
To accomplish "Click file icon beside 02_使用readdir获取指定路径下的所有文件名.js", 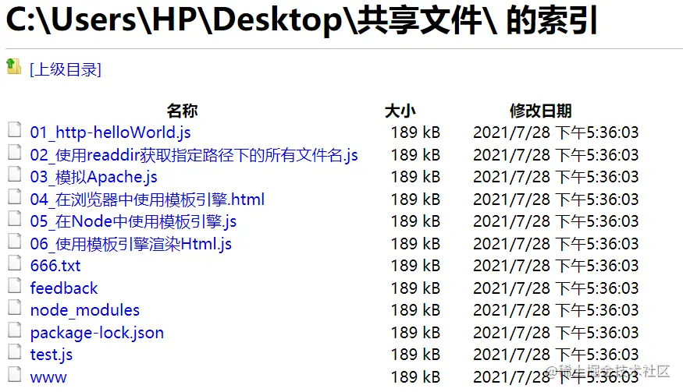I will coord(14,152).
